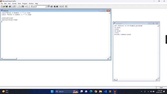
Task: Open the clock and date in the taskbar
Action: pyautogui.click(x=159, y=91)
